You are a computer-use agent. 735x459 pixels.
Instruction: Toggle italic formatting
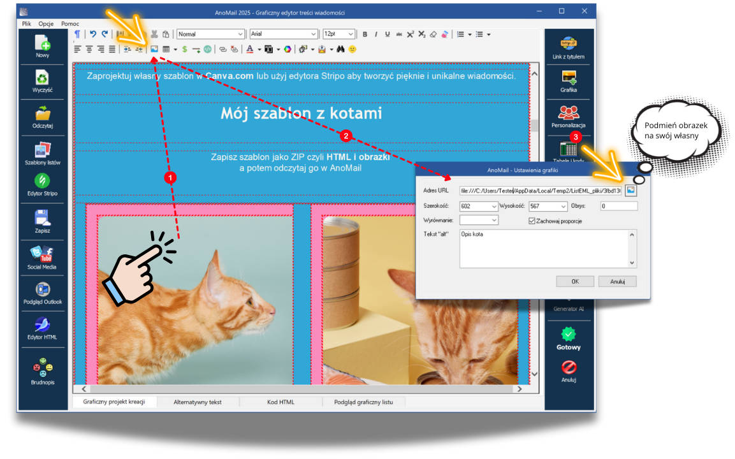[x=376, y=34]
